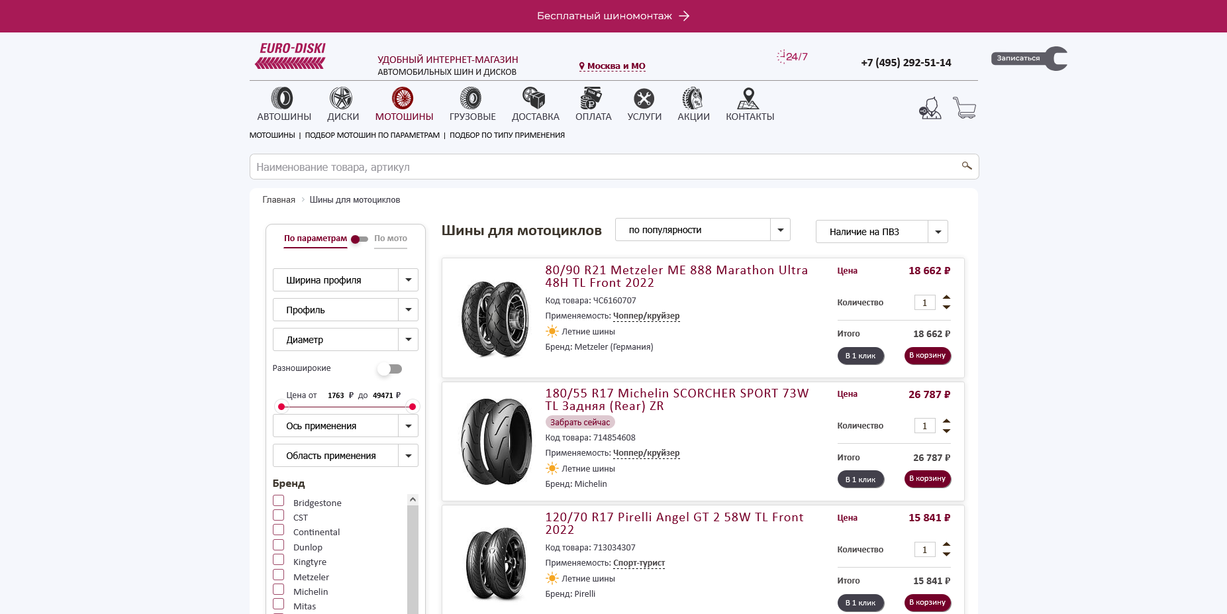Check the Dunlop brand checkbox
The height and width of the screenshot is (614, 1227).
point(279,545)
